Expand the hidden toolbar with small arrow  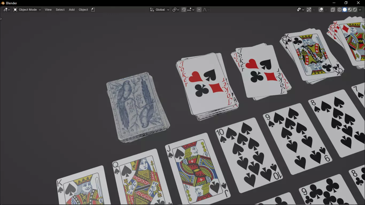click(x=1, y=19)
